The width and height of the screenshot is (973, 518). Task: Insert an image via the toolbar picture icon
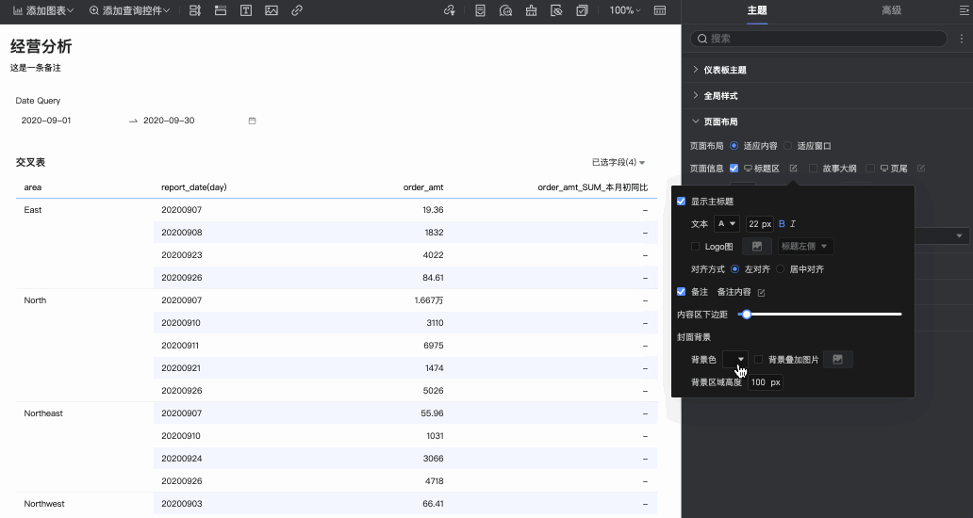[272, 10]
